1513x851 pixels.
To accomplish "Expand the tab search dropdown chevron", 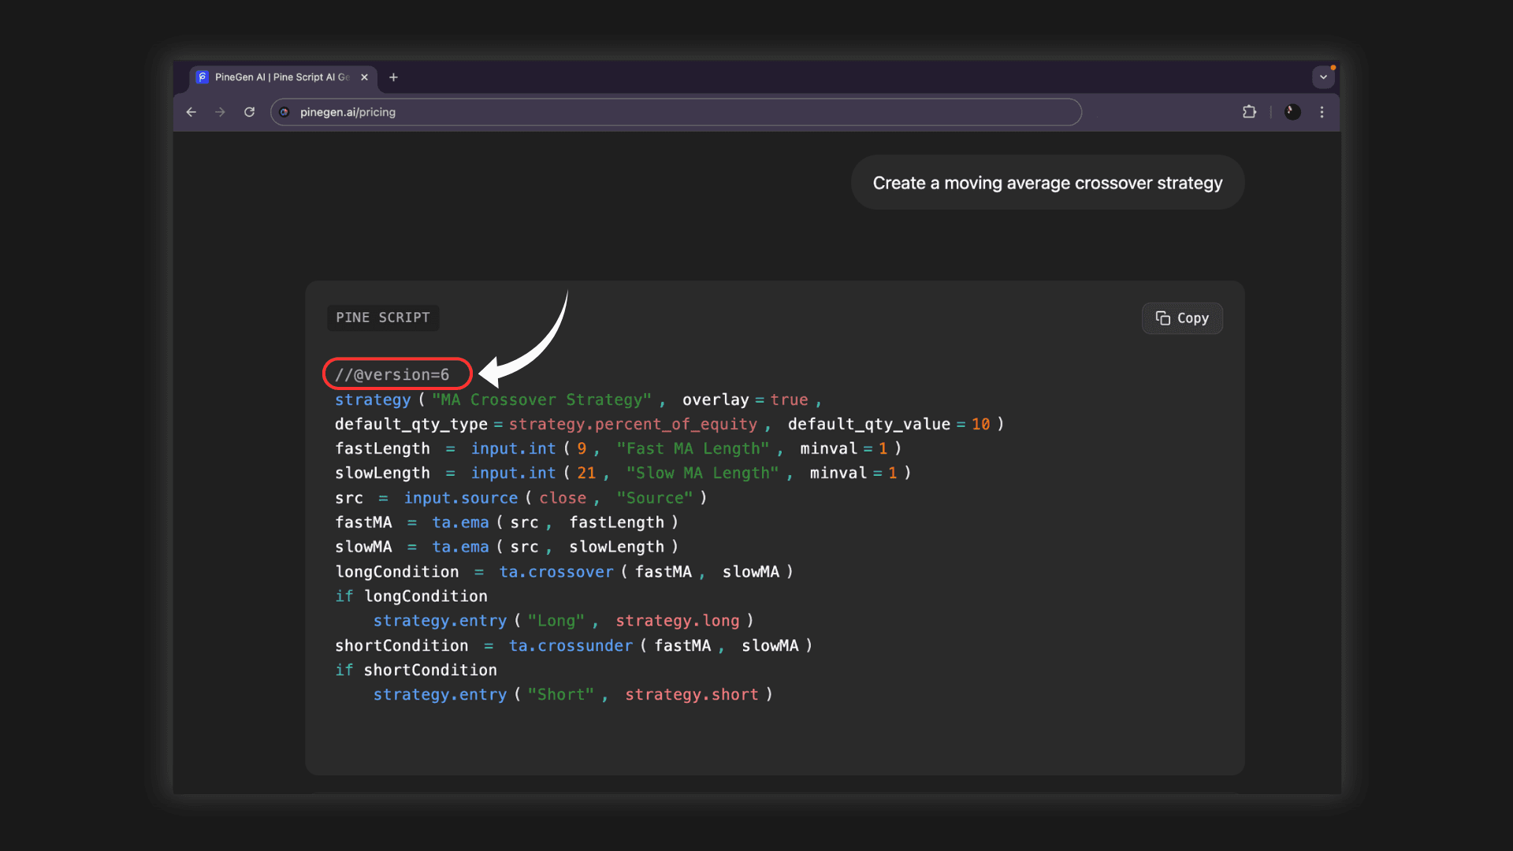I will [x=1323, y=77].
